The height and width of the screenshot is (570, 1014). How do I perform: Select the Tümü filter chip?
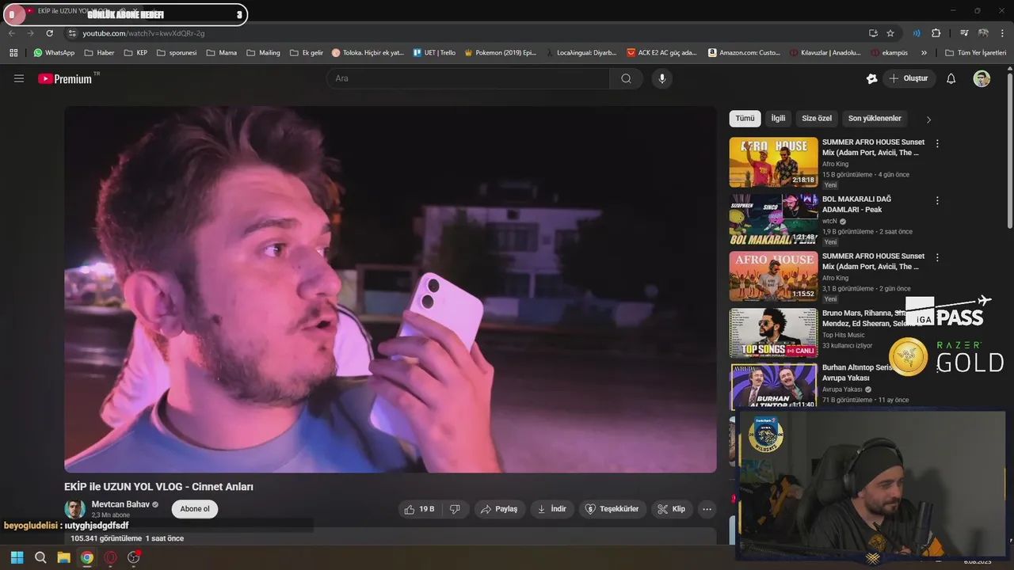click(x=745, y=119)
